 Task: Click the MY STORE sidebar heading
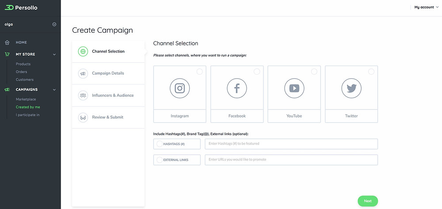25,54
